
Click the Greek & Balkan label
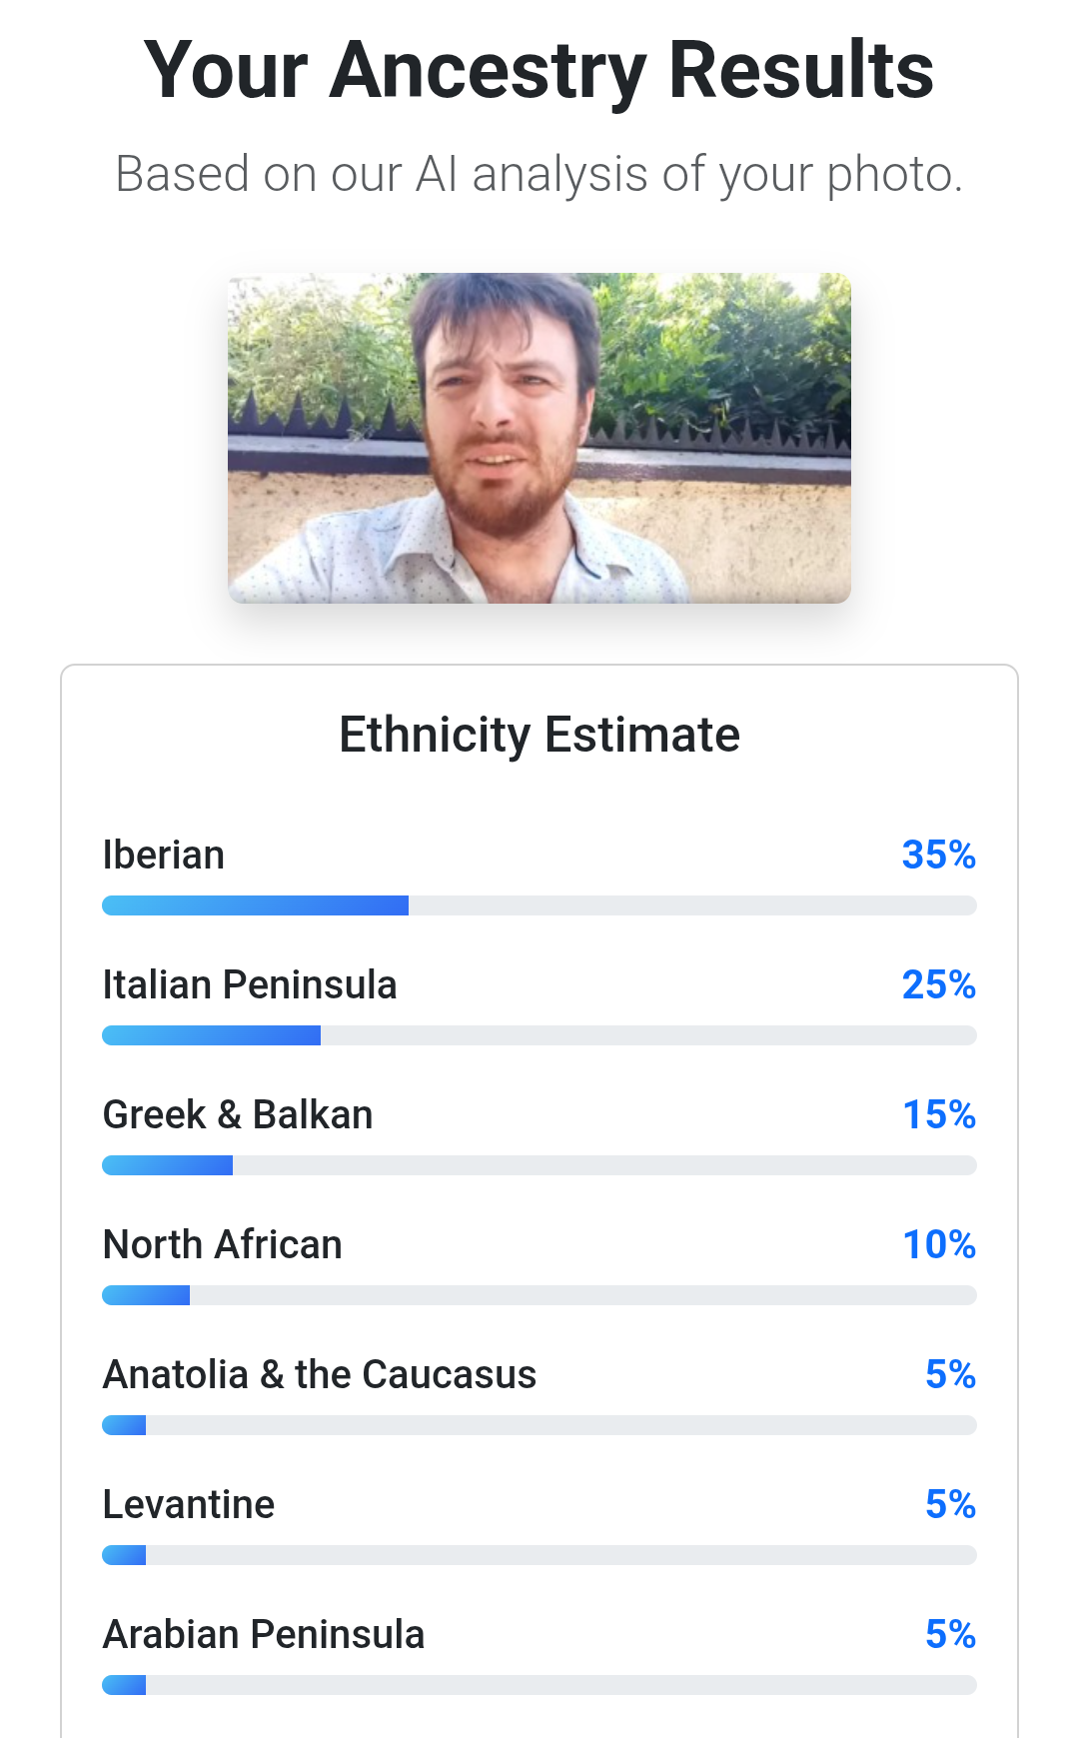[x=238, y=1115]
